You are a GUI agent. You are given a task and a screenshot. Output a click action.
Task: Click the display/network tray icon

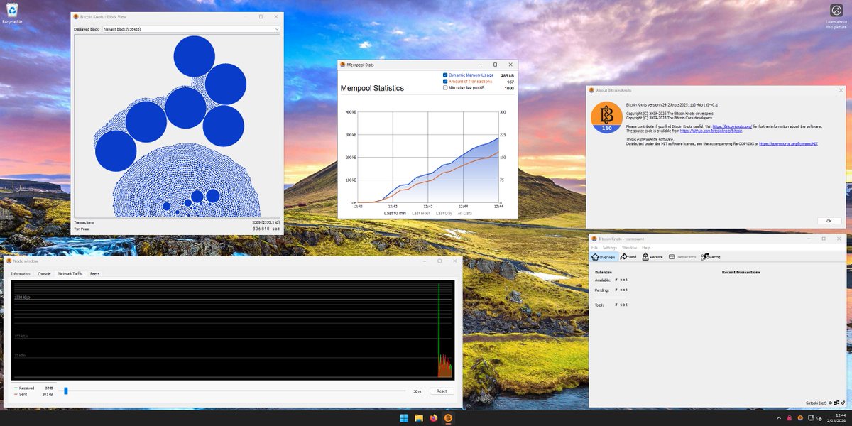click(809, 417)
